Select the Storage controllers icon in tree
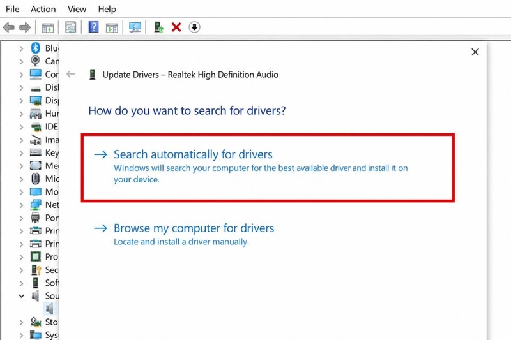 [36, 322]
